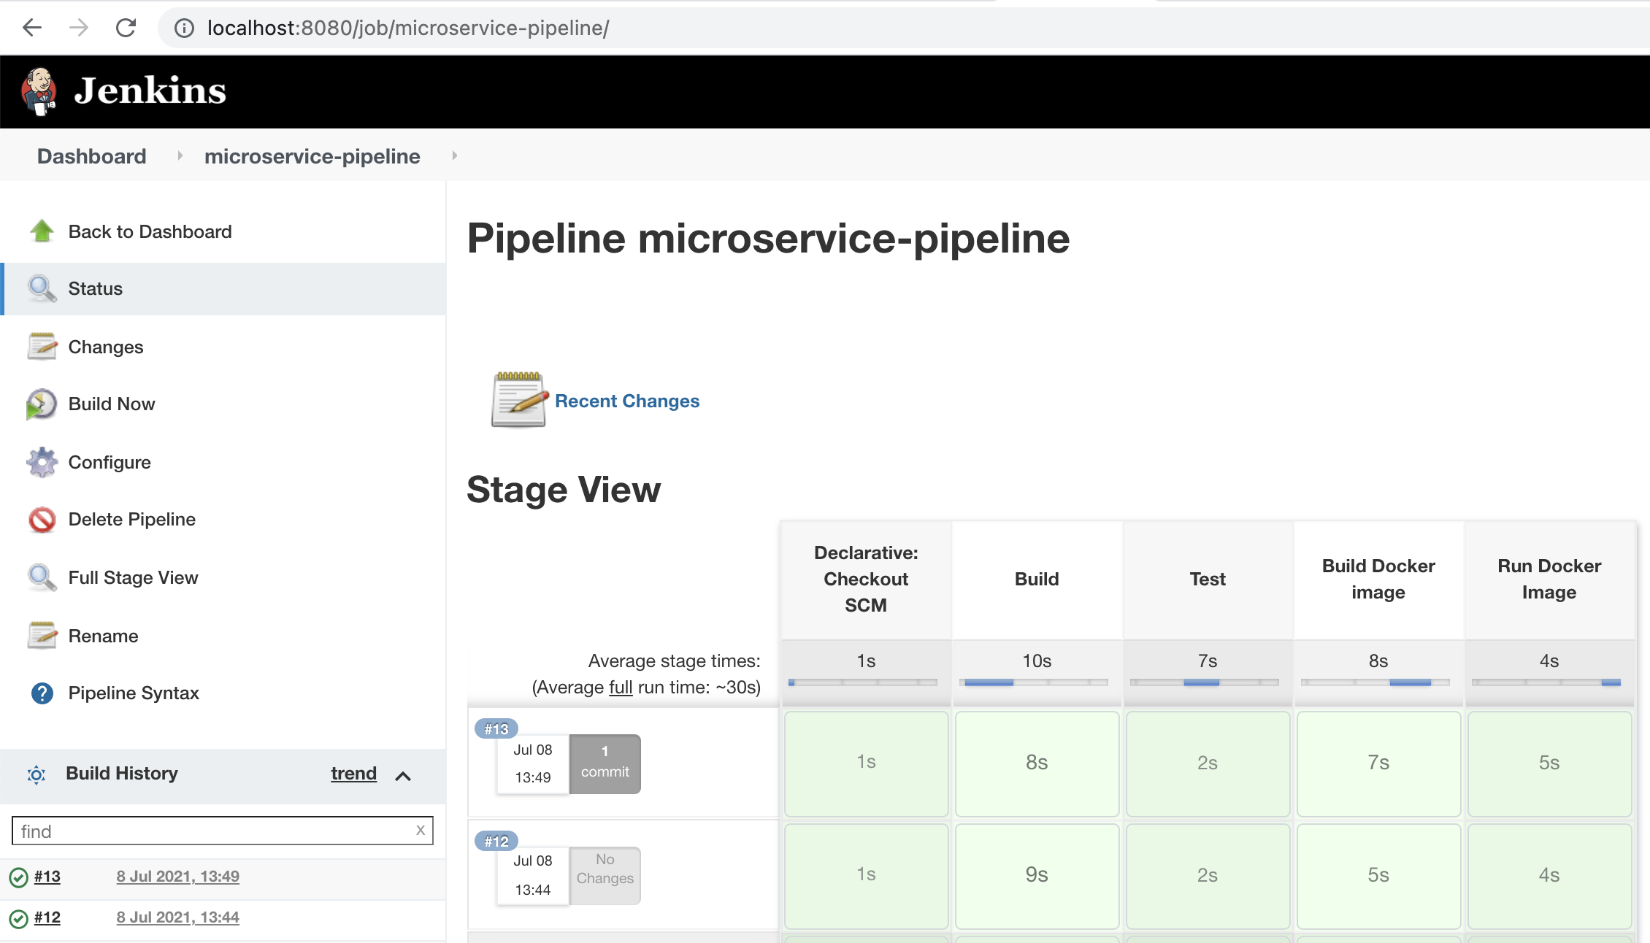Expand the Dashboard breadcrumb arrow
This screenshot has width=1650, height=943.
(x=176, y=158)
